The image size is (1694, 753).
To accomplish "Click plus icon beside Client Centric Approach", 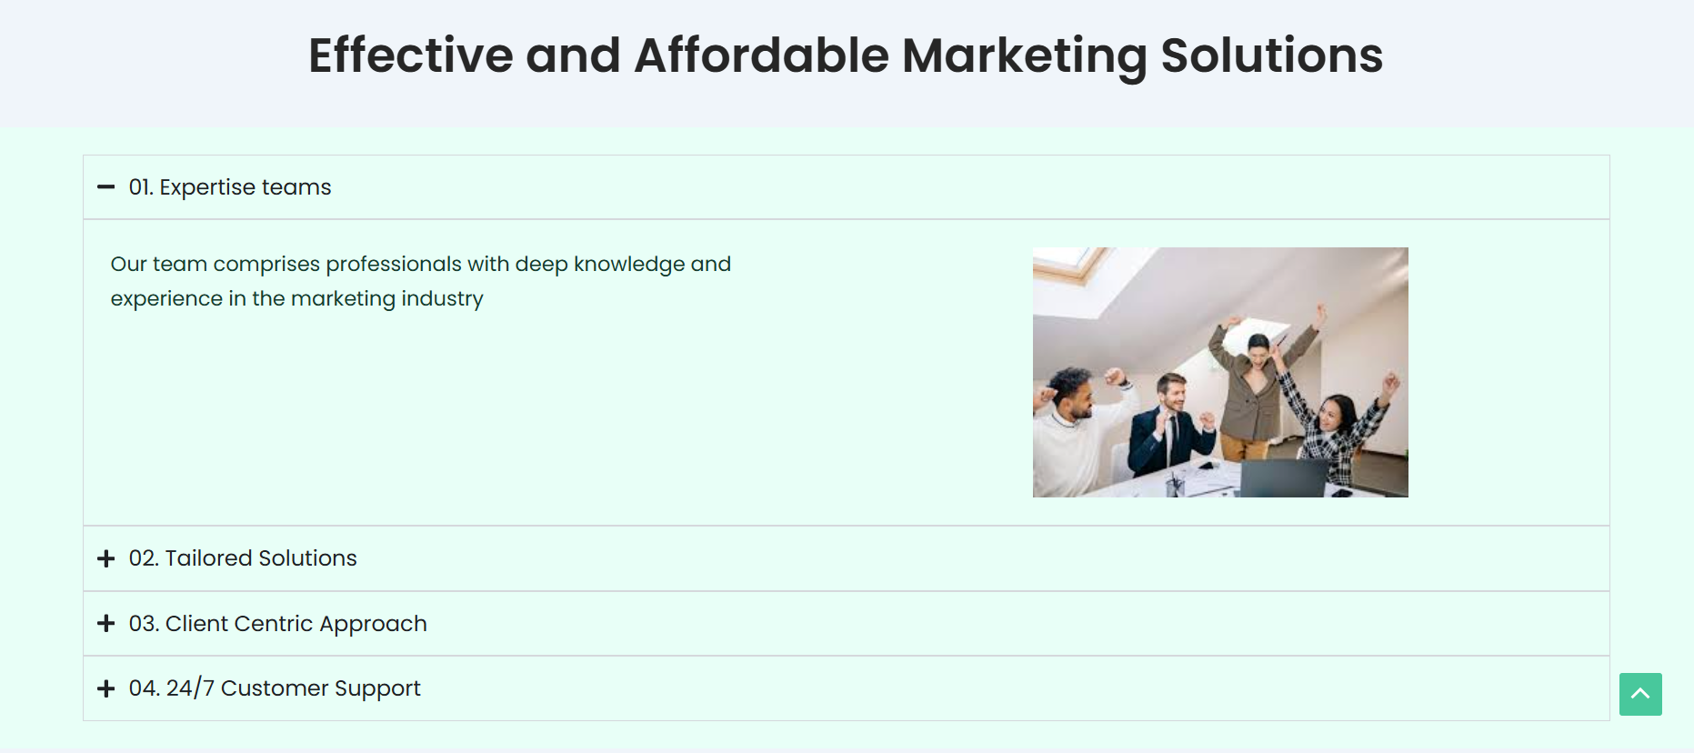I will pos(106,624).
